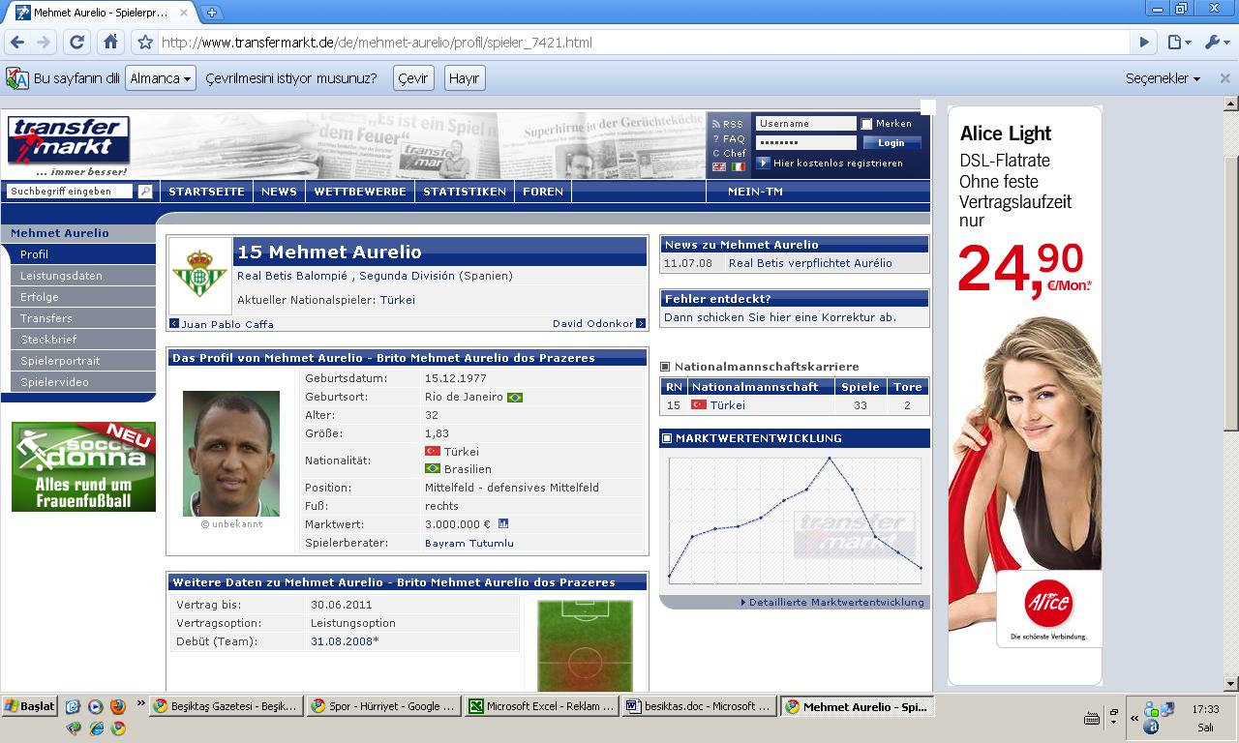Click the Alice Light DSL advertisement

pos(1025,395)
